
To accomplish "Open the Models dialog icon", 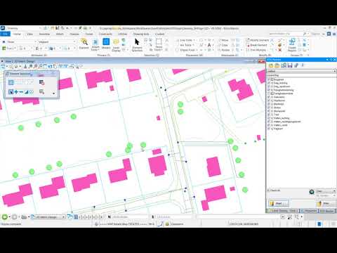I will coord(106,44).
